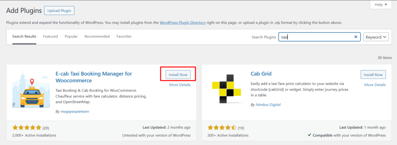Viewport: 397px width, 145px height.
Task: Click 'Untested with your version of WordPress'
Action: click(157, 135)
